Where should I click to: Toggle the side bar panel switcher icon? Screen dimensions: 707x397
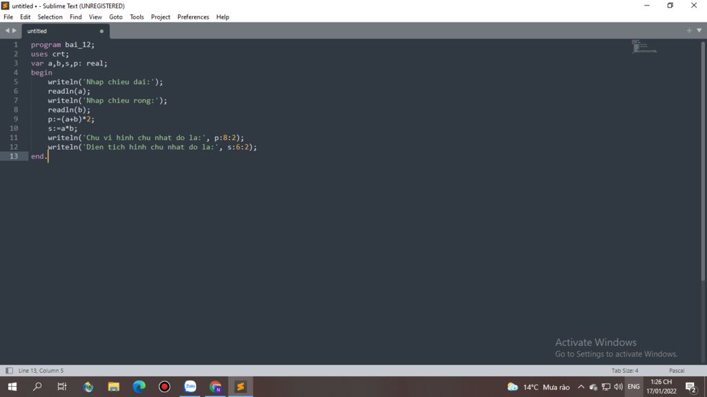point(9,370)
